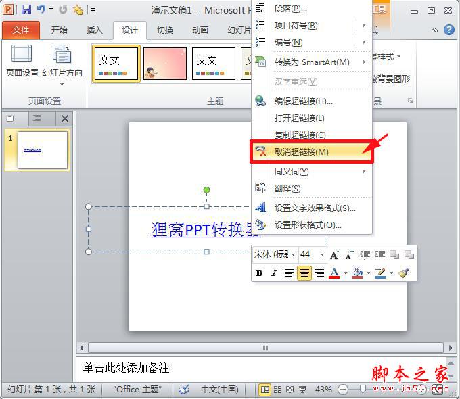Image resolution: width=460 pixels, height=399 pixels.
Task: Click the pink cartoon theme thumbnail
Action: point(165,64)
